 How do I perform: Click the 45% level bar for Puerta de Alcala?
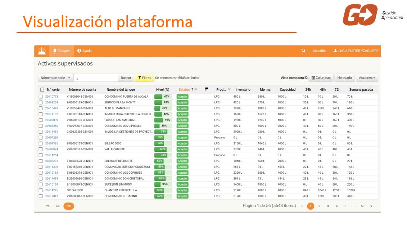pyautogui.click(x=163, y=97)
